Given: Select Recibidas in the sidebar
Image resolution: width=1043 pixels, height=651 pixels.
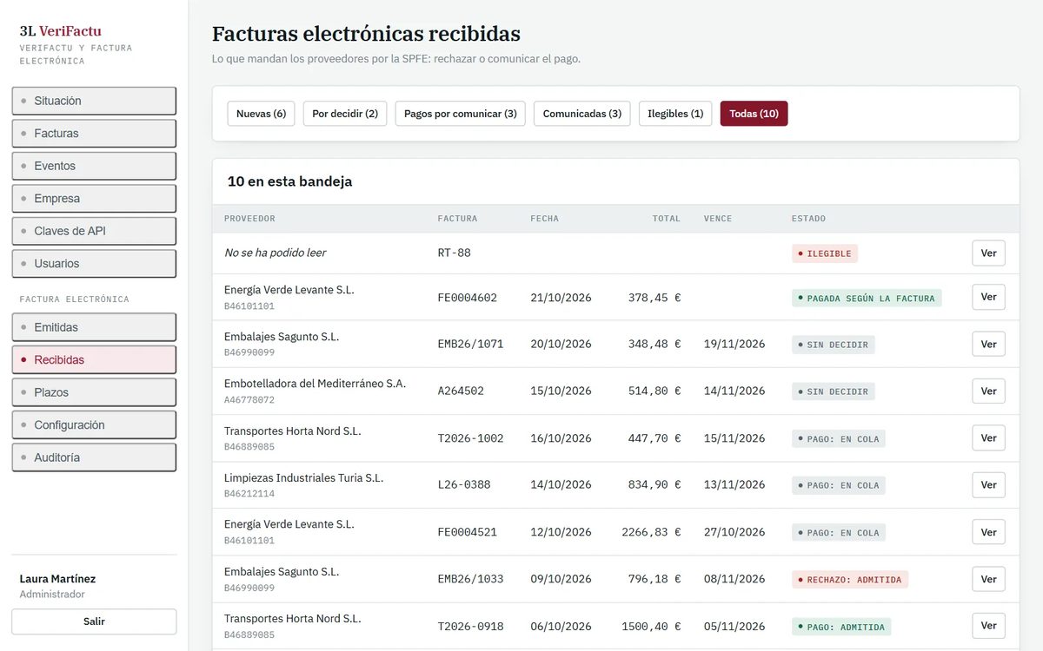Looking at the screenshot, I should 94,359.
